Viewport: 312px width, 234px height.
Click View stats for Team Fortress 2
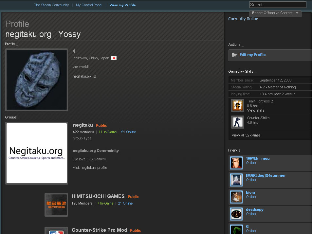[256, 110]
